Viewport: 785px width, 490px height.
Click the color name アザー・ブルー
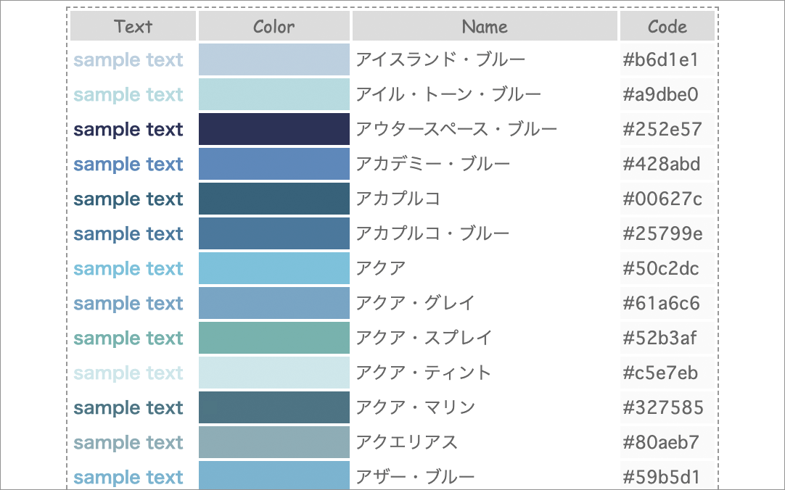415,477
